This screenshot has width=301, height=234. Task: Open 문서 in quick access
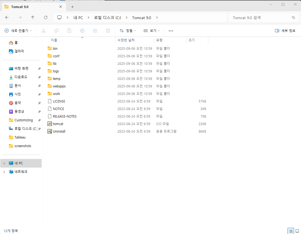pyautogui.click(x=18, y=86)
